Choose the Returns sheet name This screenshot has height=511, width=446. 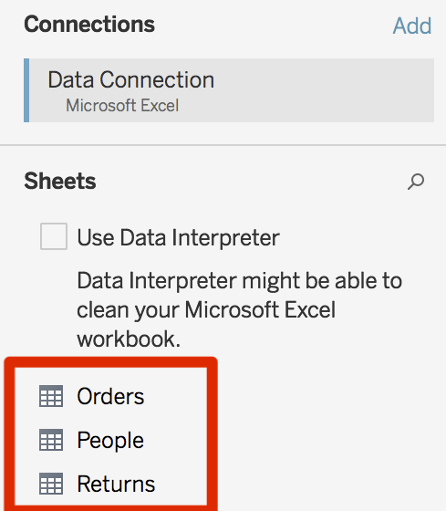pyautogui.click(x=116, y=484)
